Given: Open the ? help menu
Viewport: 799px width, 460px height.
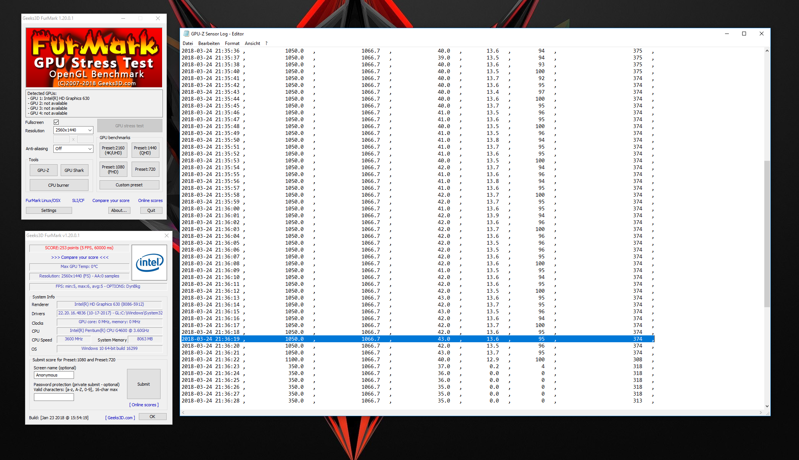Looking at the screenshot, I should tap(266, 43).
